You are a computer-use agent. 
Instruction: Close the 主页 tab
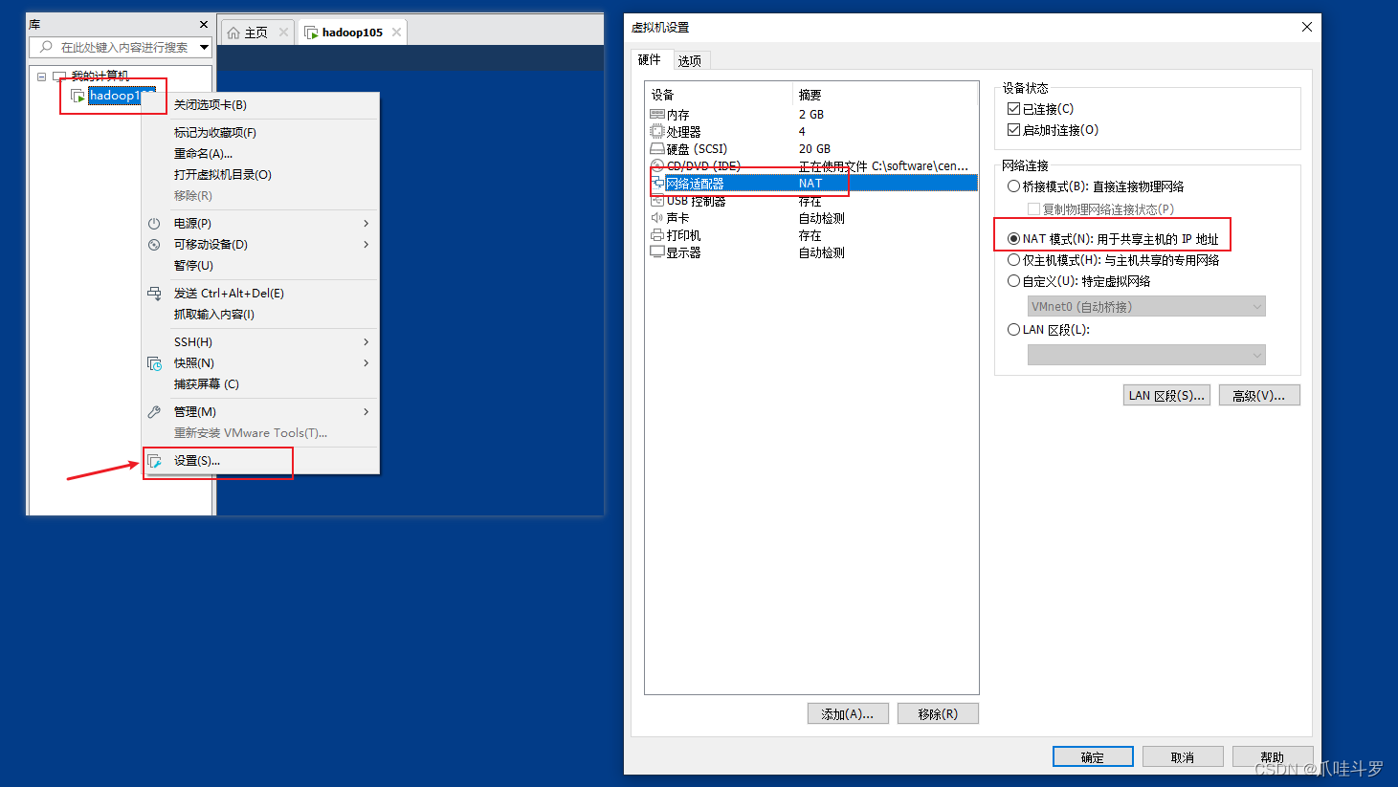[x=283, y=33]
